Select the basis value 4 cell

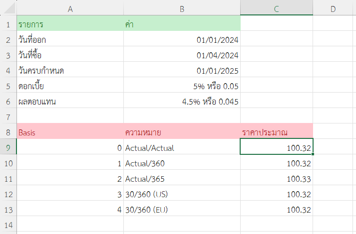[x=70, y=208]
